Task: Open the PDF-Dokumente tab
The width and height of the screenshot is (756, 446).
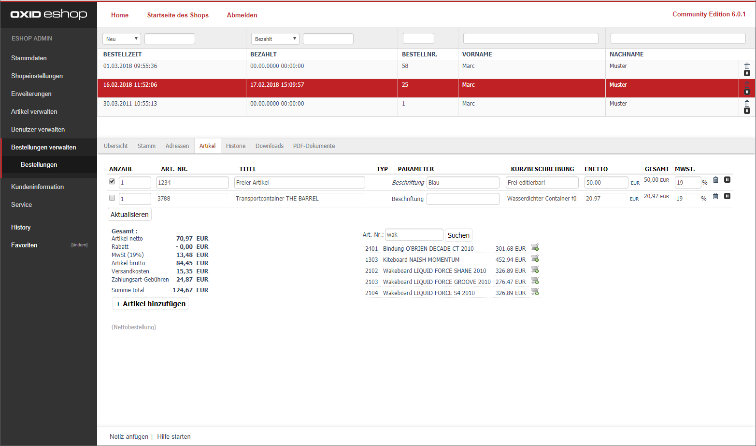Action: click(314, 146)
